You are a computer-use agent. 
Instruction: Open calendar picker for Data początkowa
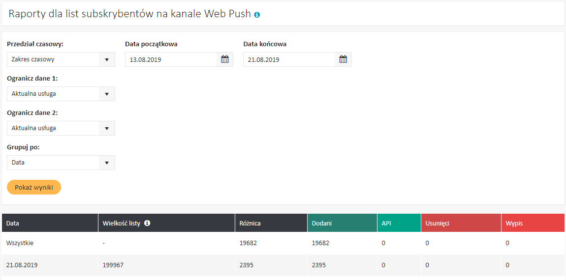(225, 59)
